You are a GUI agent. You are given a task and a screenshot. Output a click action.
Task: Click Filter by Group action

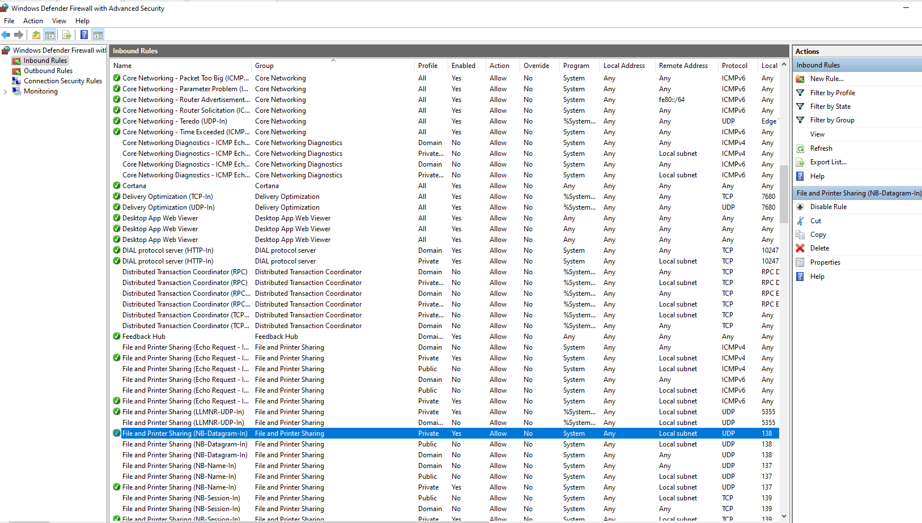832,120
